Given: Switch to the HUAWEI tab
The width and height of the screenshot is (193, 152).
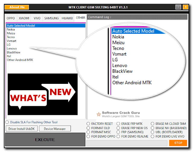Looking at the screenshot, I should pos(67,18).
